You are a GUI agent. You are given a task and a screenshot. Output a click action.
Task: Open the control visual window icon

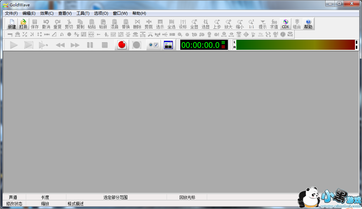coord(168,45)
